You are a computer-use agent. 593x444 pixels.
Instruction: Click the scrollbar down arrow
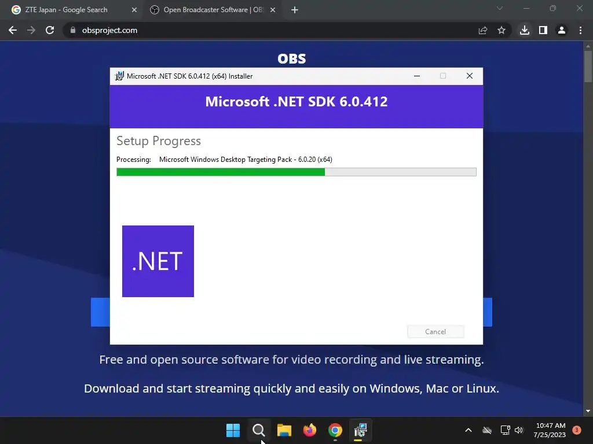click(588, 411)
